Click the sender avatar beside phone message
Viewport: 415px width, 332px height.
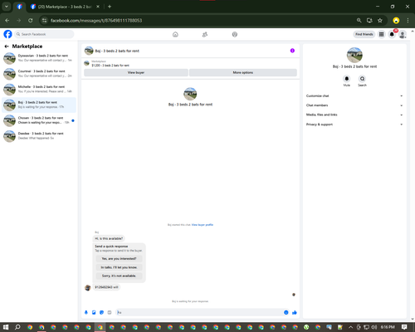click(x=88, y=288)
